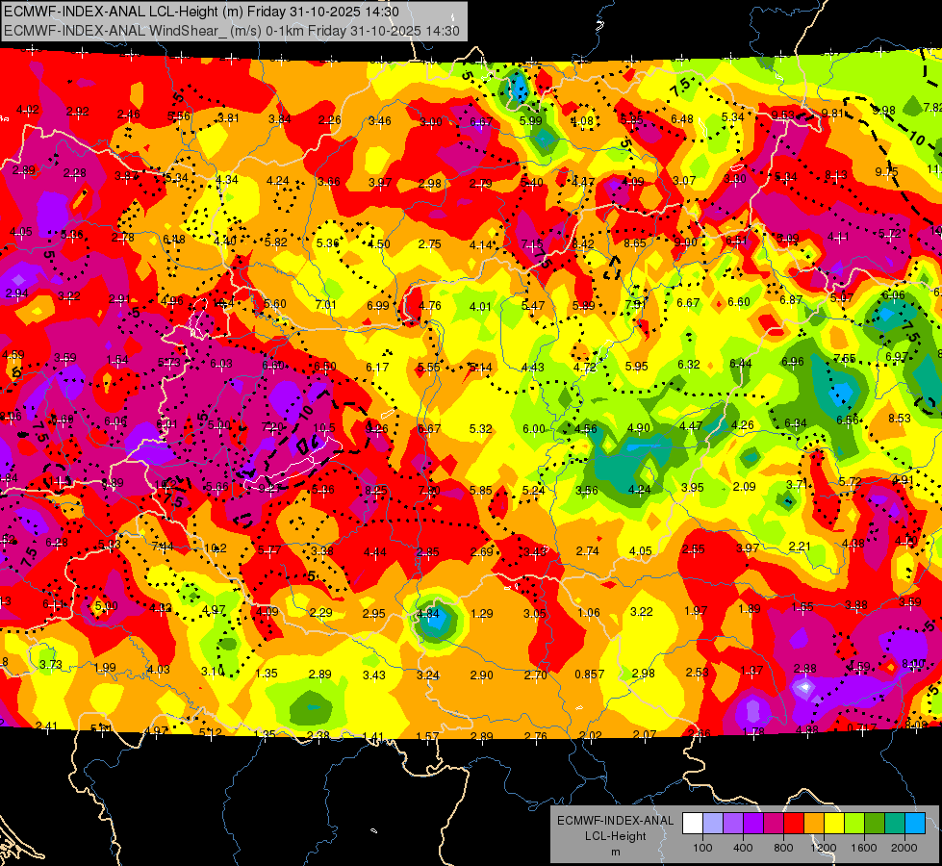The width and height of the screenshot is (942, 866).
Task: Click the "LCL-Height" label in the legend
Action: click(x=615, y=836)
